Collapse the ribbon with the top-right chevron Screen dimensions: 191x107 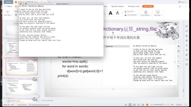(186, 7)
